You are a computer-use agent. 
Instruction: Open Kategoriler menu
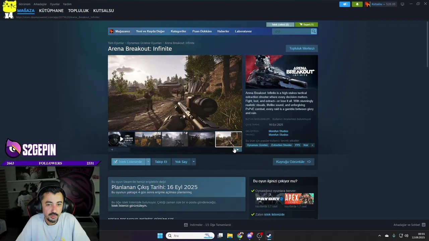[178, 31]
